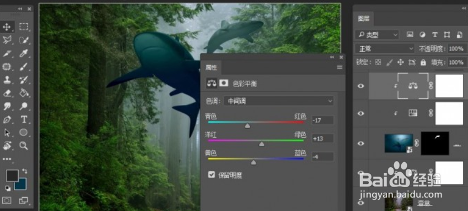Image resolution: width=468 pixels, height=211 pixels.
Task: Select the Brush tool
Action: click(23, 66)
